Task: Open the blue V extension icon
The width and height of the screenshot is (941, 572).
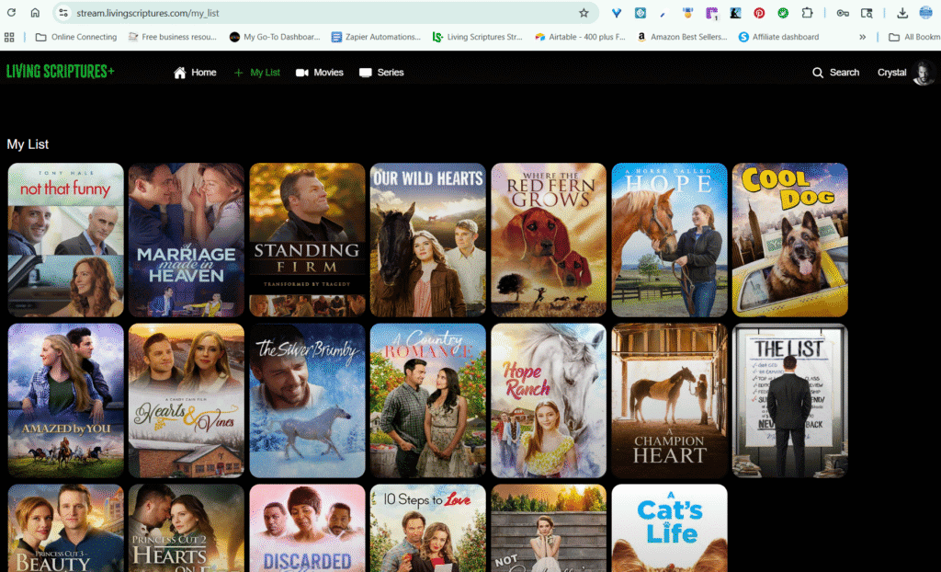Action: [617, 13]
